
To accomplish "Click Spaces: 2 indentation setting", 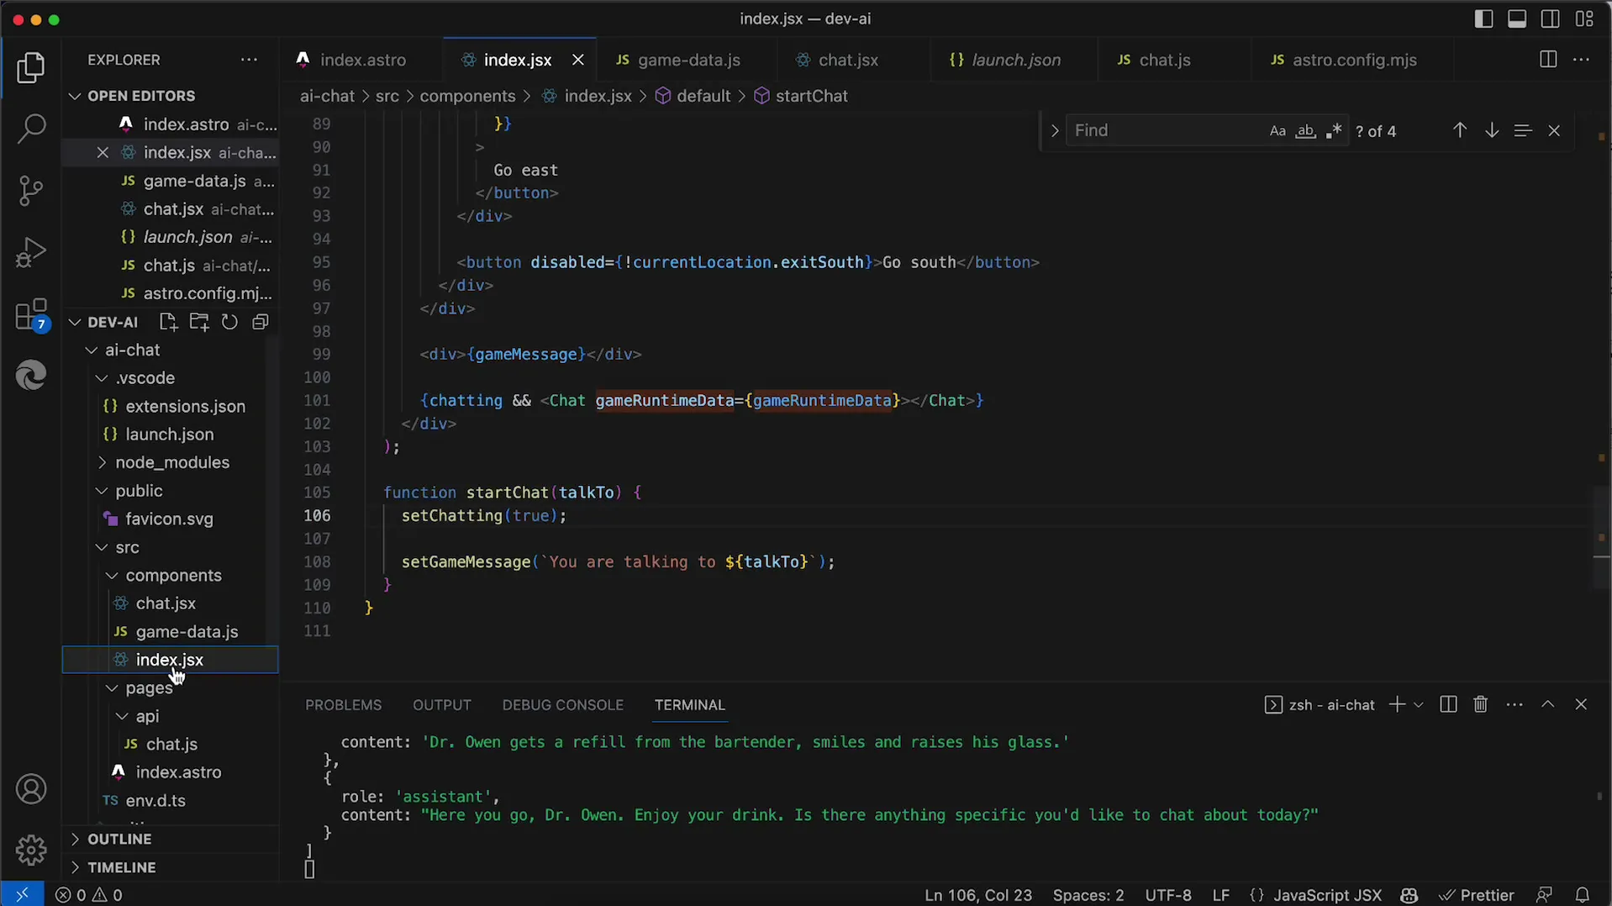I will pyautogui.click(x=1088, y=895).
